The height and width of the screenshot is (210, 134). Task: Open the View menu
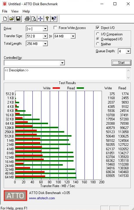[x=15, y=11]
